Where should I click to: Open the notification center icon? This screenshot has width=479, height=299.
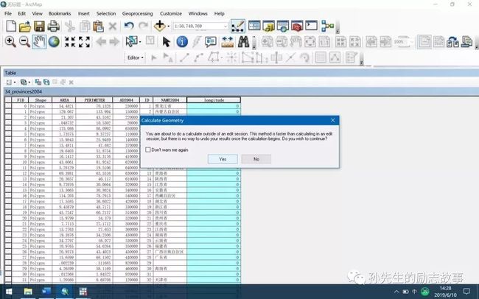pos(466,292)
